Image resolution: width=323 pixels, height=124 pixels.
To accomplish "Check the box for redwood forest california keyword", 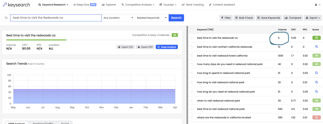I will [x=191, y=56].
